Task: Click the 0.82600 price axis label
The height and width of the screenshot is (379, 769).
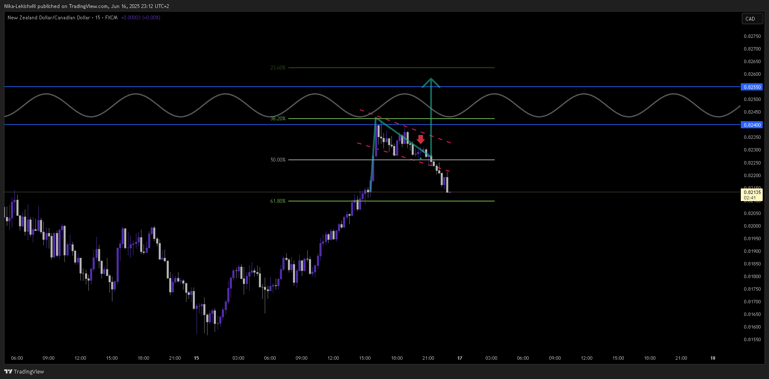Action: click(752, 74)
